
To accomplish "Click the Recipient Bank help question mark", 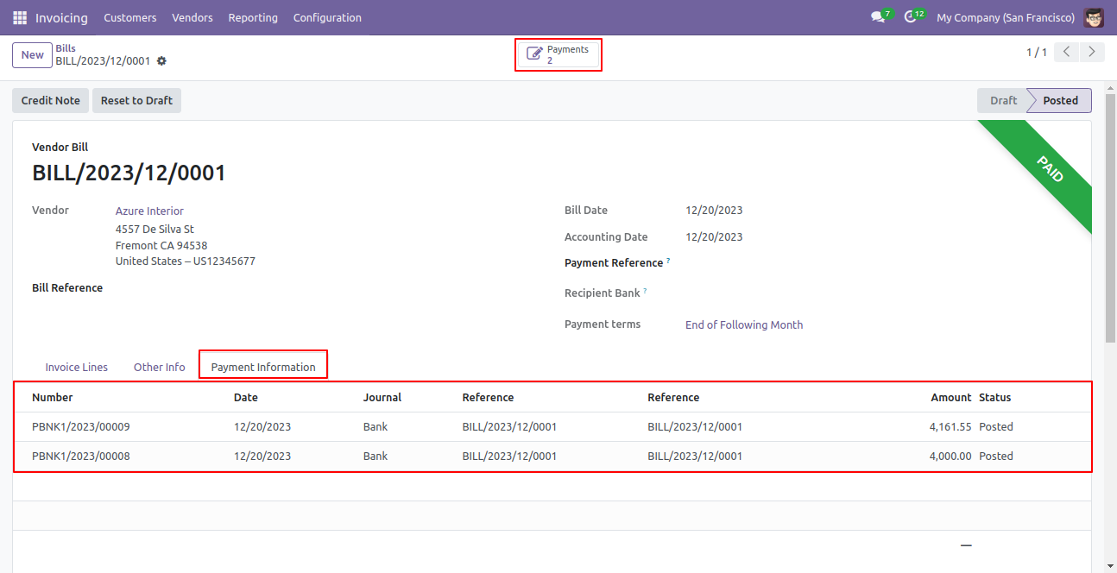I will [x=645, y=291].
